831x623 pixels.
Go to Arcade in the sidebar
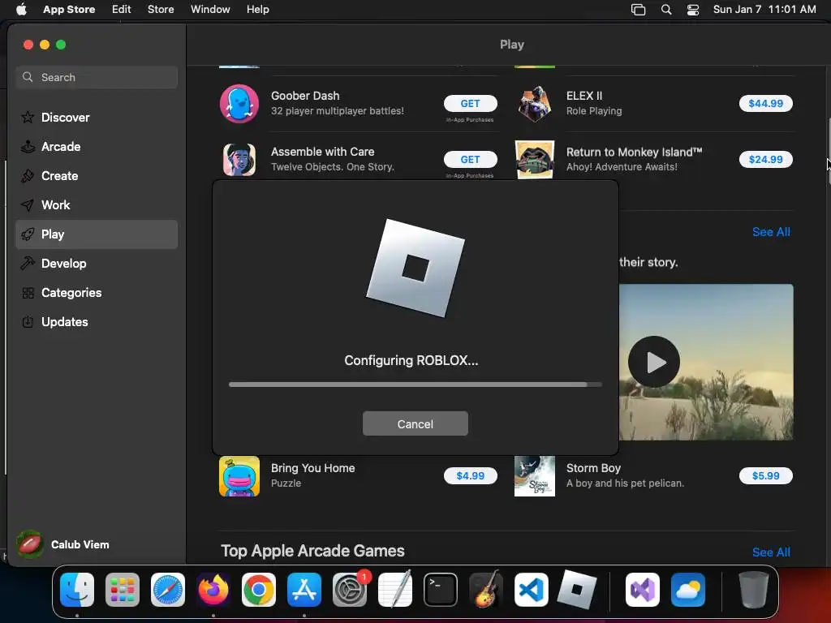pos(97,147)
